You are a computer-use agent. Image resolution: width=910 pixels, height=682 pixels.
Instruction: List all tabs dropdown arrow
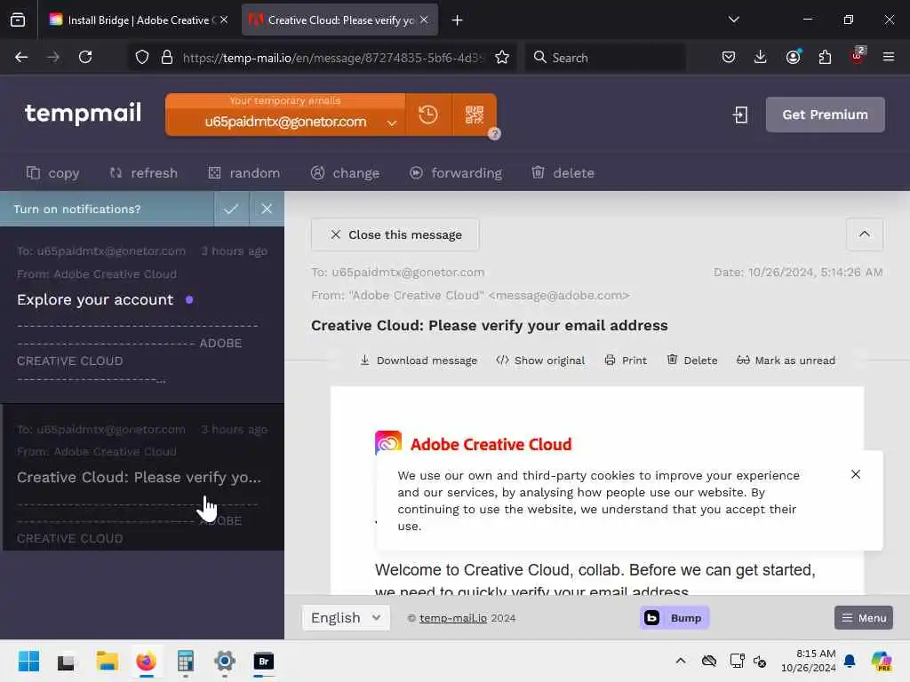click(x=733, y=20)
